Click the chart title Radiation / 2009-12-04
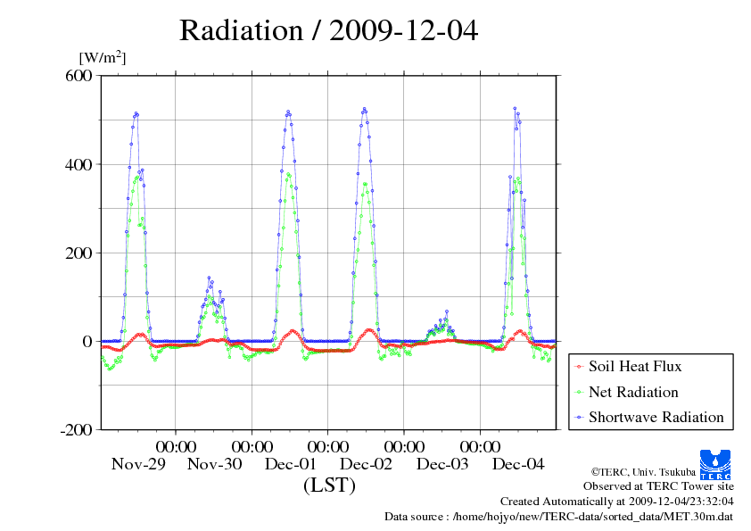This screenshot has width=751, height=531. (x=328, y=30)
